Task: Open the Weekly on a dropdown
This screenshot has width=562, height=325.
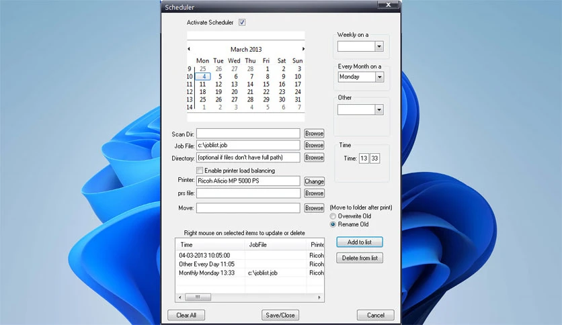Action: [379, 46]
